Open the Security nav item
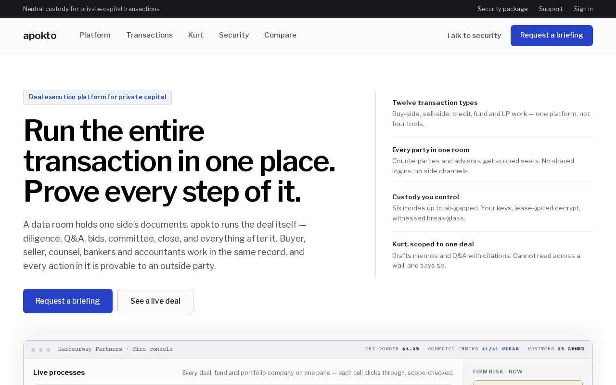This screenshot has height=385, width=616. click(234, 35)
